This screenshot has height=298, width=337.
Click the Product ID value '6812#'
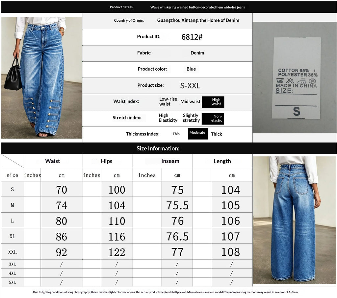pos(192,37)
